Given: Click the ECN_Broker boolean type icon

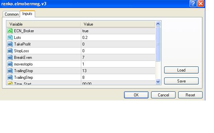Looking at the screenshot, I should point(10,31).
